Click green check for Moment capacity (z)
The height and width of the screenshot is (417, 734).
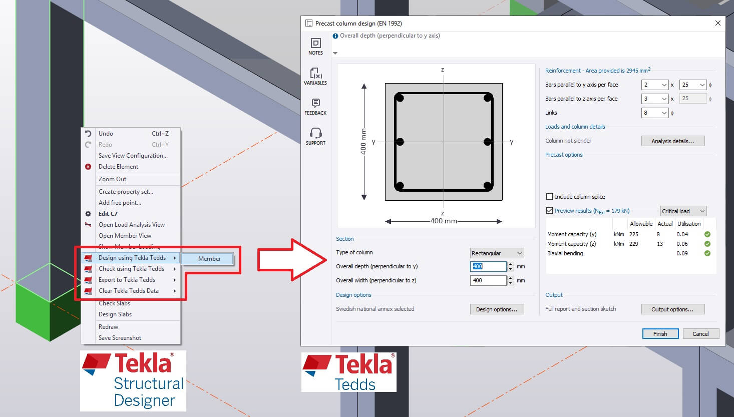pyautogui.click(x=707, y=244)
